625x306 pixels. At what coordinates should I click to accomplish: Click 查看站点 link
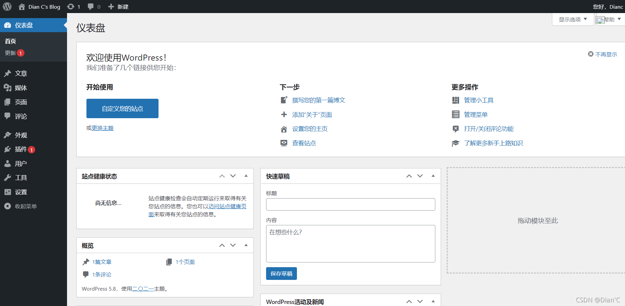point(304,143)
